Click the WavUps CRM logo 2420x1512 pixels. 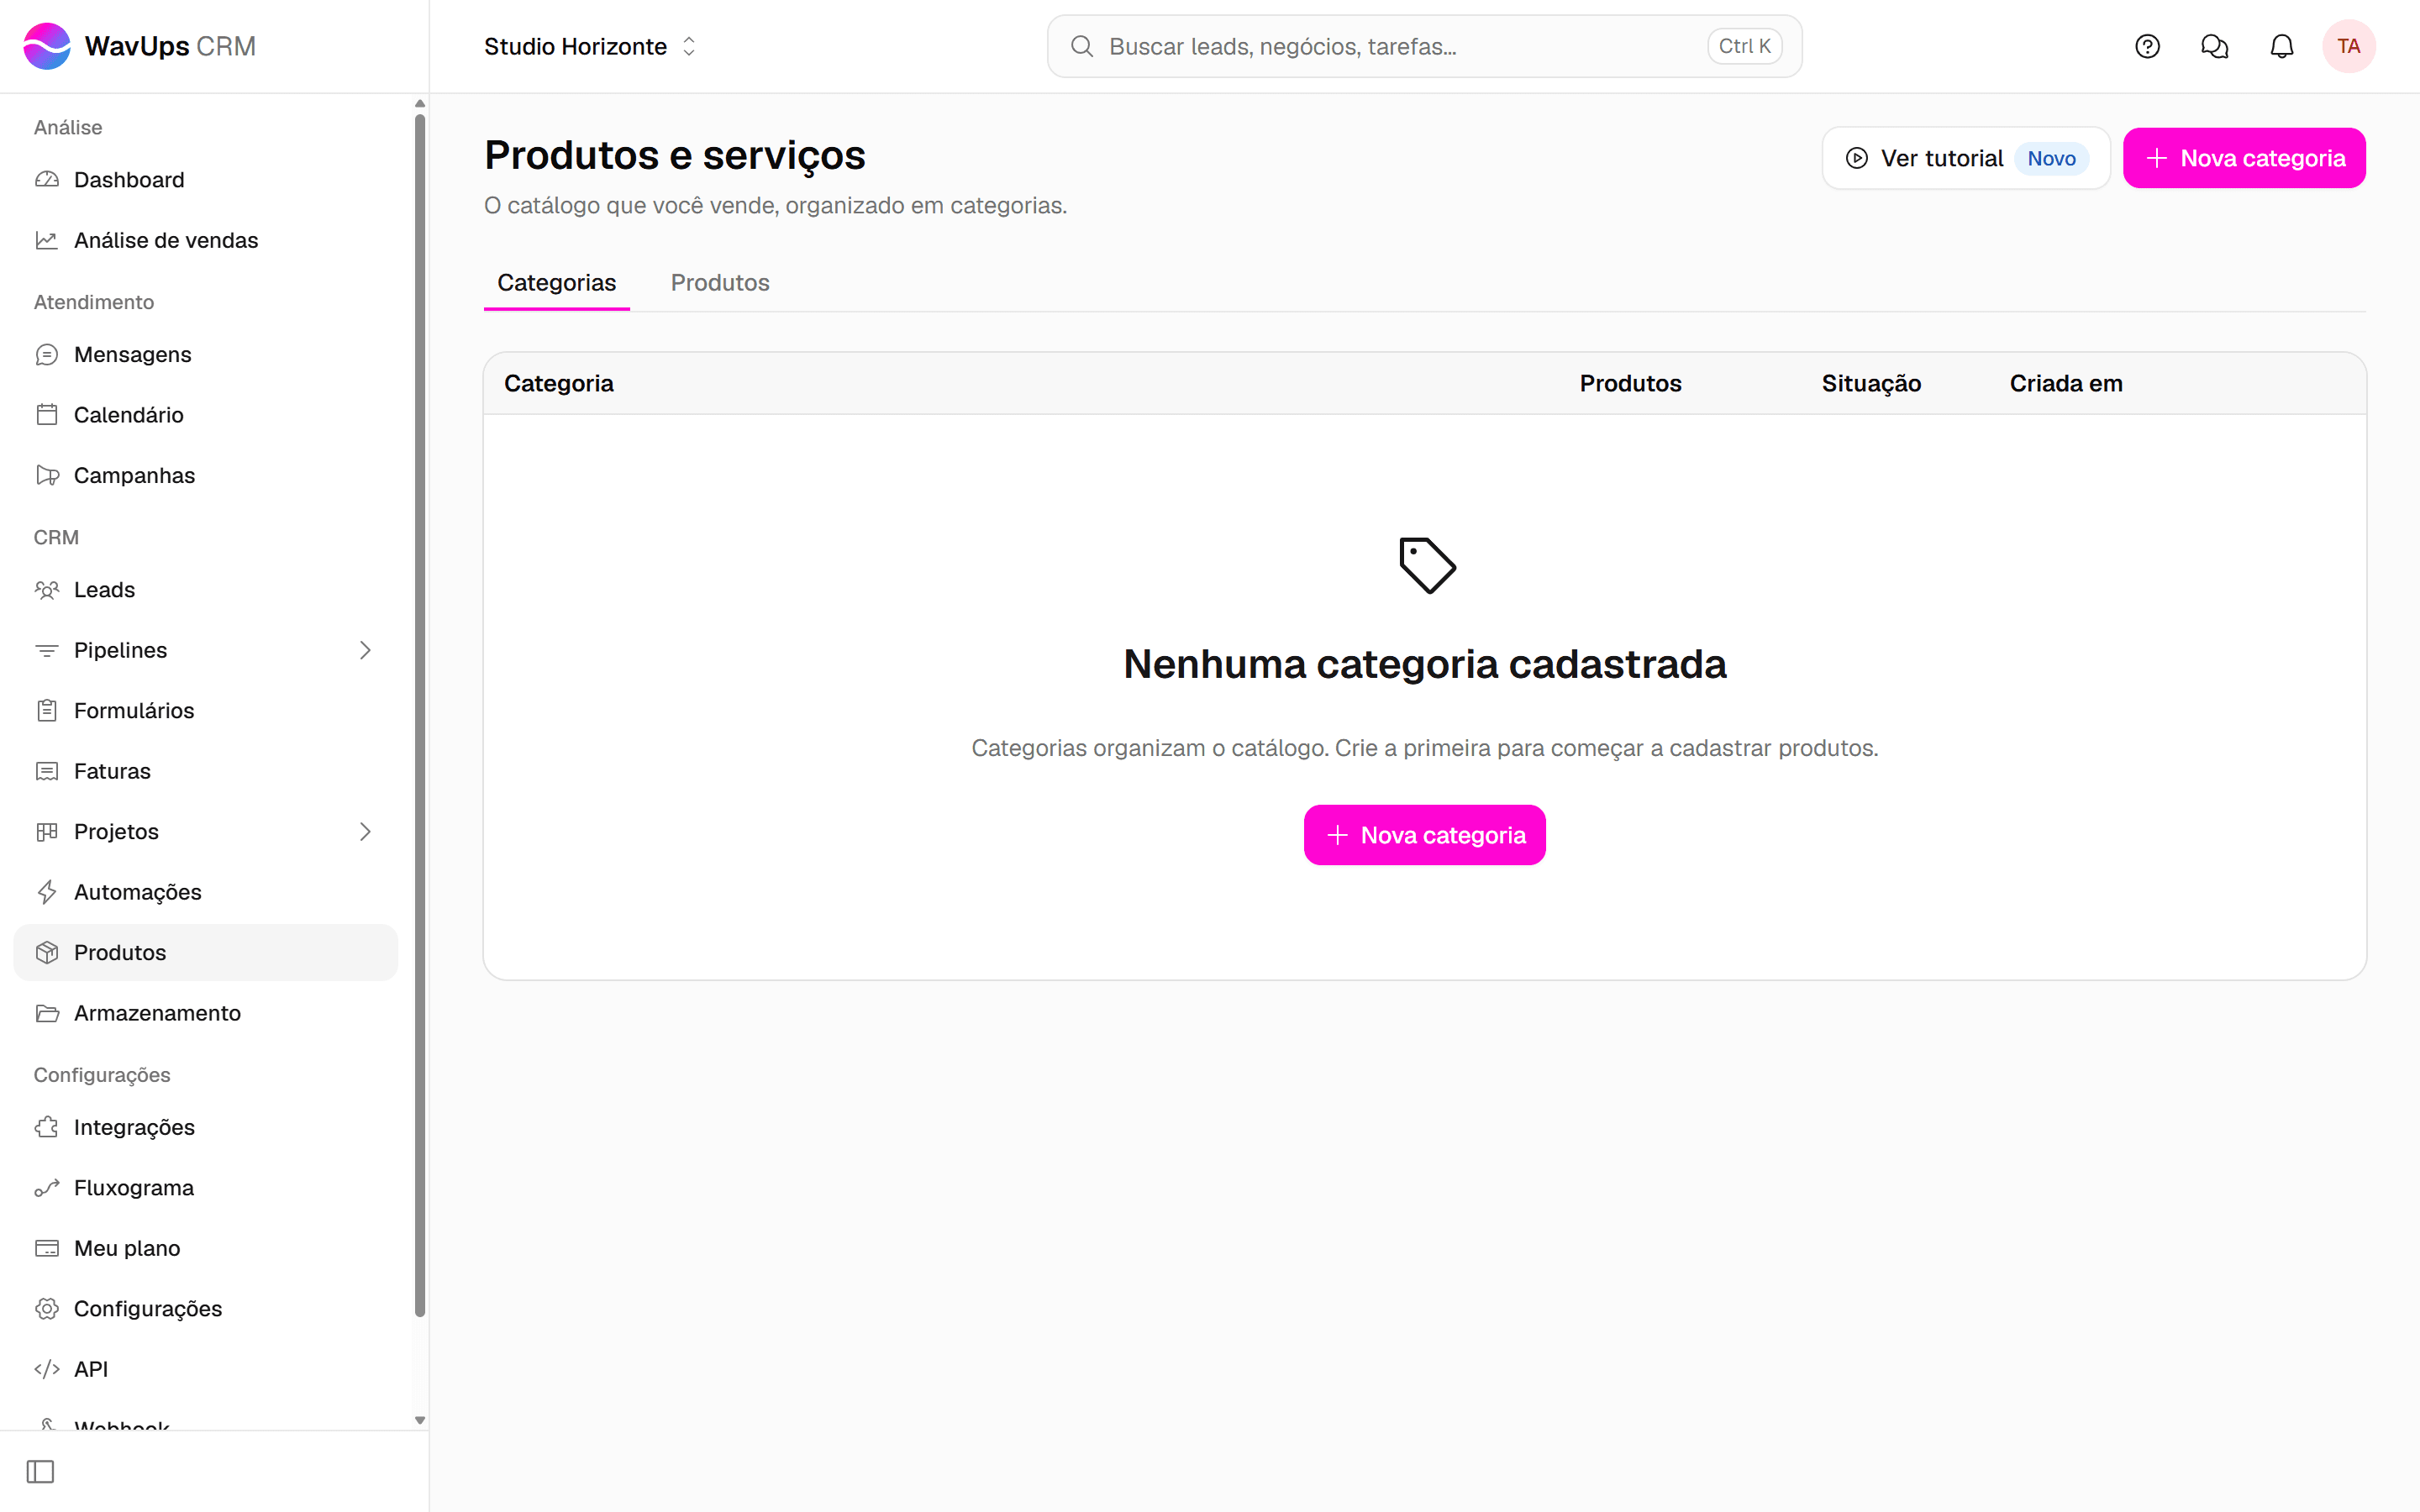(x=140, y=46)
